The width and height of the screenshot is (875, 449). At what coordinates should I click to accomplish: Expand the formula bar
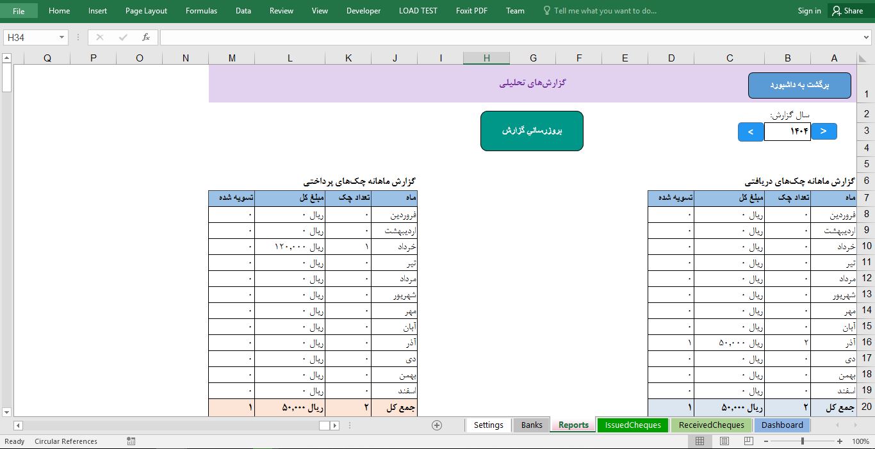[x=866, y=37]
